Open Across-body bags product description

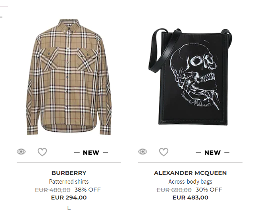(x=190, y=182)
